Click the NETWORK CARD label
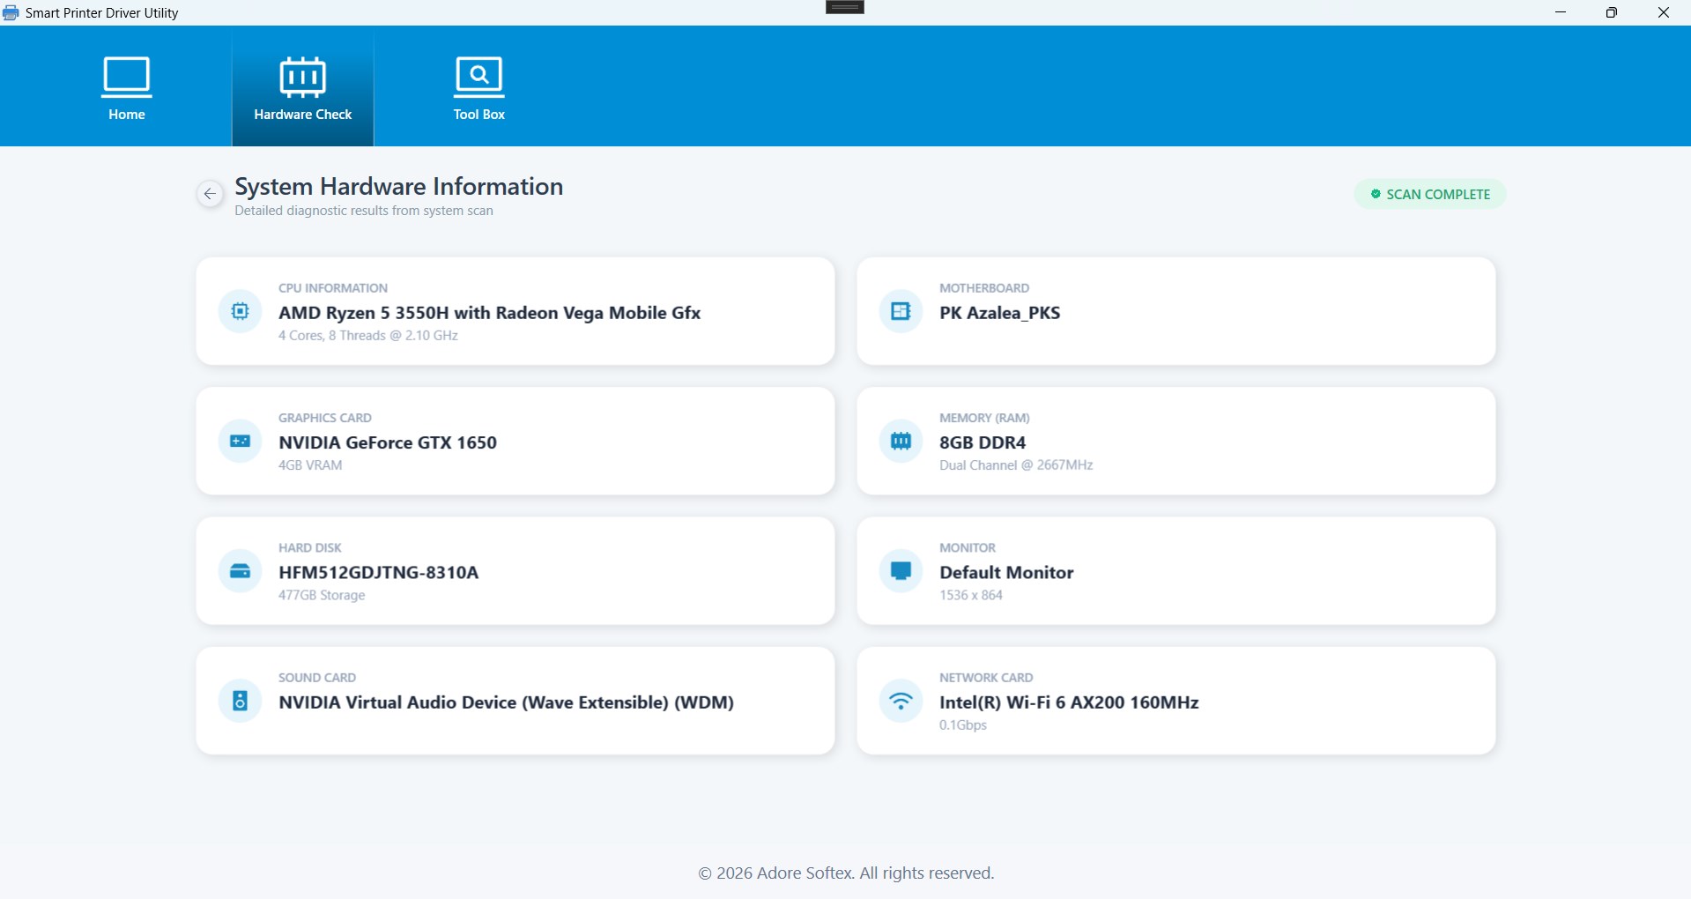 tap(986, 678)
